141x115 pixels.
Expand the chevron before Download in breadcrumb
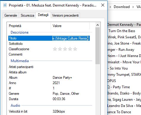coord(110,7)
